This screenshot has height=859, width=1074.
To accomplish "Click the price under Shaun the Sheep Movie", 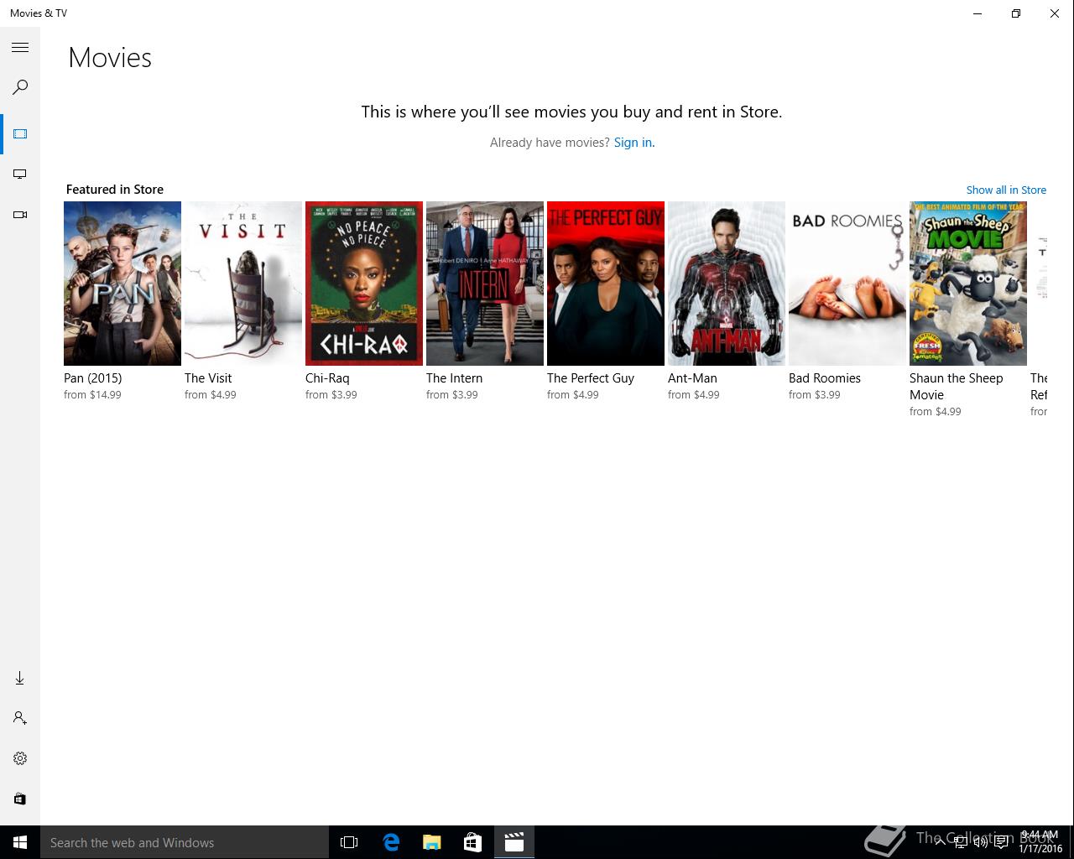I will (936, 412).
